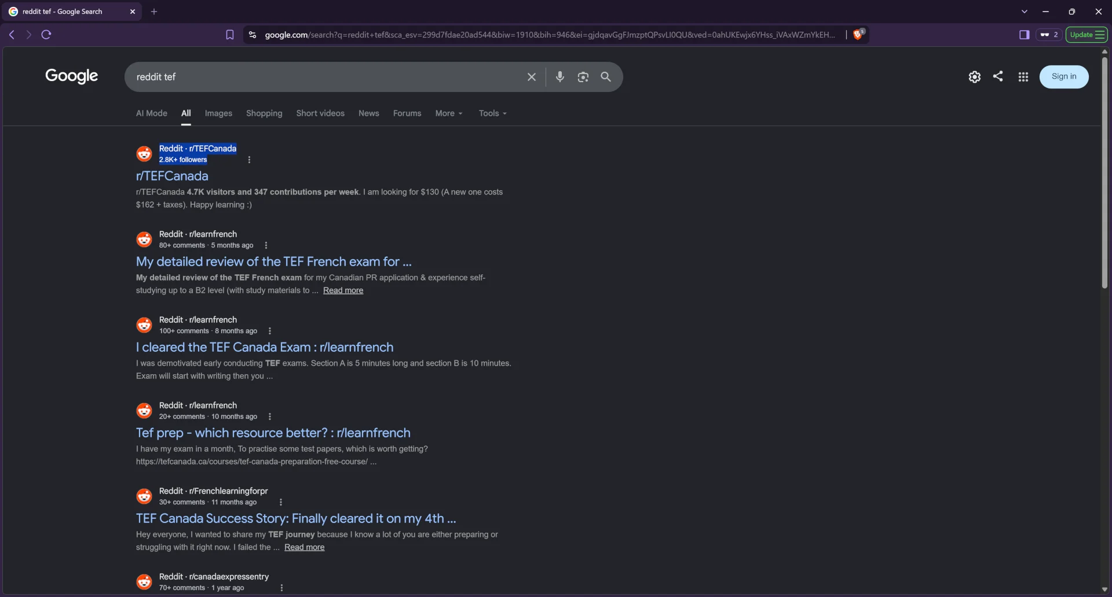The height and width of the screenshot is (597, 1112).
Task: Open three-dot menu for 5 months ago result
Action: pos(266,245)
